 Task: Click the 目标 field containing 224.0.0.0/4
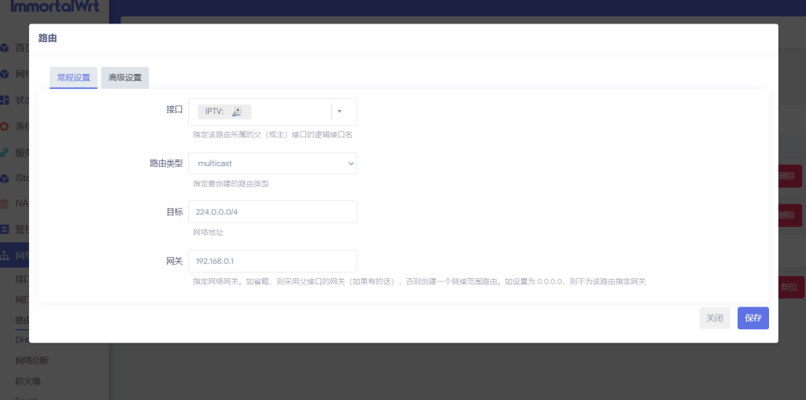pyautogui.click(x=272, y=212)
